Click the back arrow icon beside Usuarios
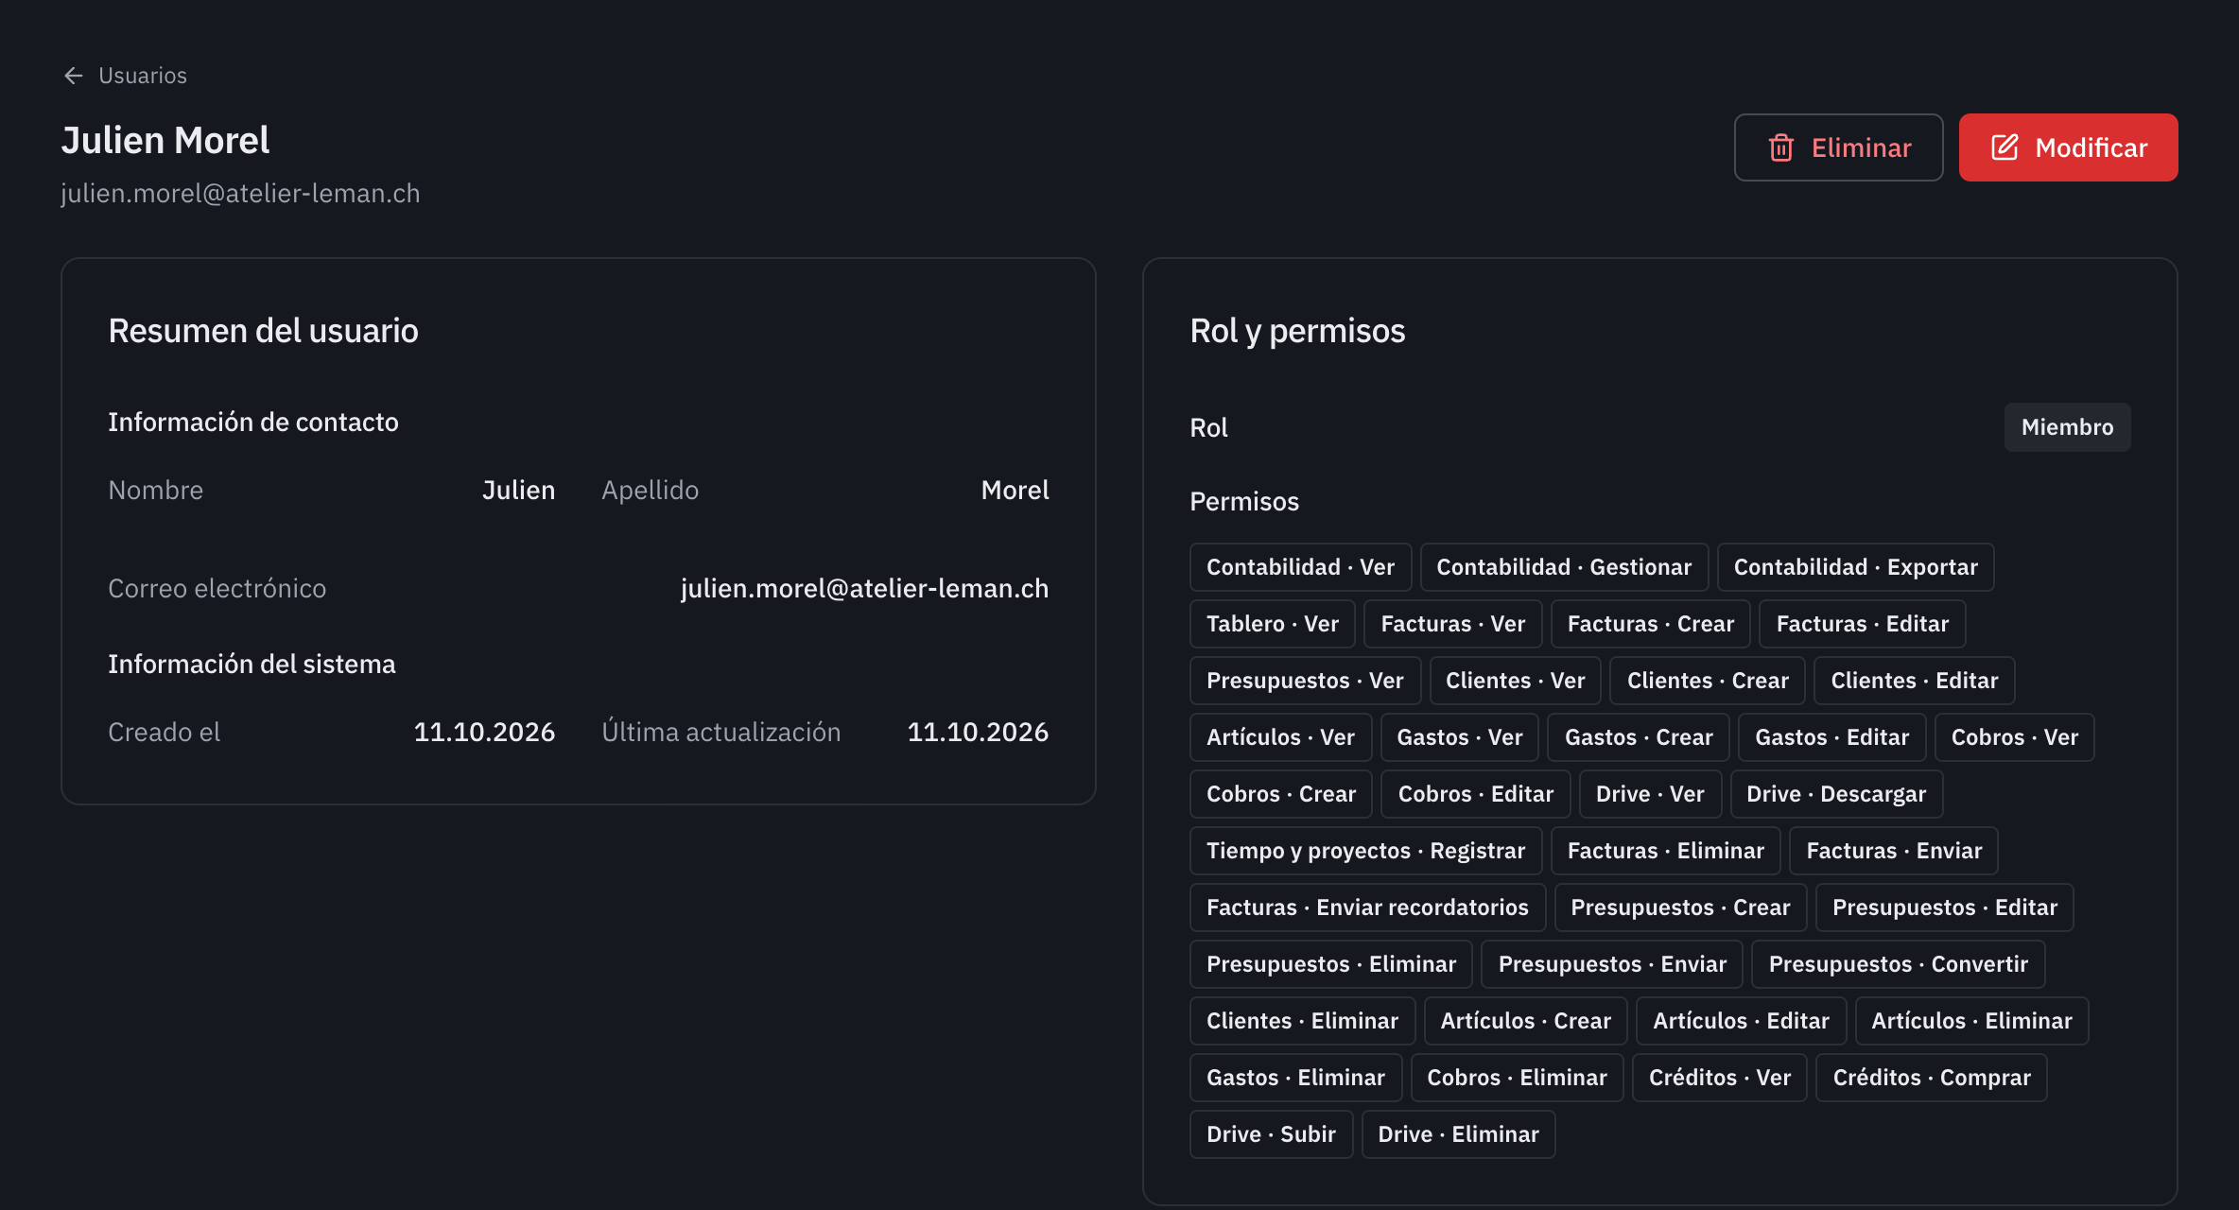The image size is (2239, 1210). pos(74,76)
